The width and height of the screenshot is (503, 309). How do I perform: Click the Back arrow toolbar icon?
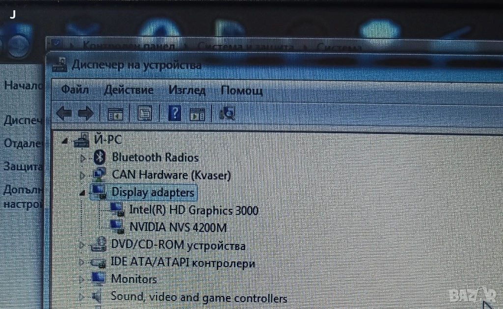coord(64,114)
